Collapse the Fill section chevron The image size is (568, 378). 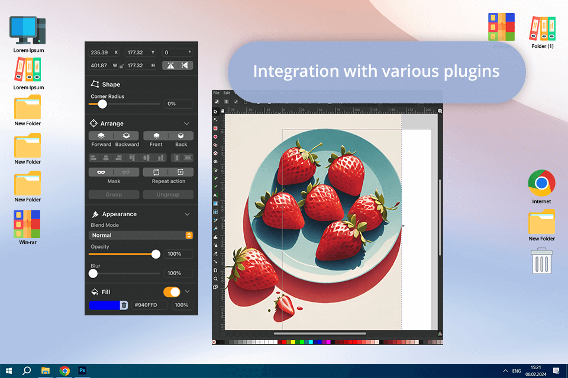188,292
